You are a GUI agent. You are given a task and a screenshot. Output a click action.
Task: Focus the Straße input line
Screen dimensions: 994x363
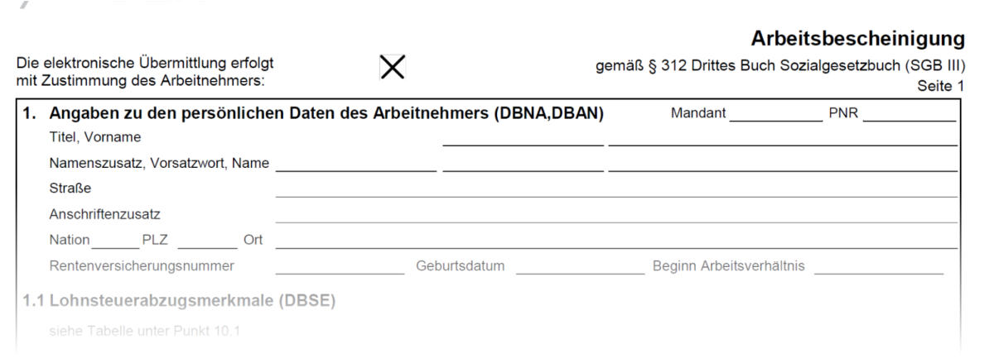point(615,189)
